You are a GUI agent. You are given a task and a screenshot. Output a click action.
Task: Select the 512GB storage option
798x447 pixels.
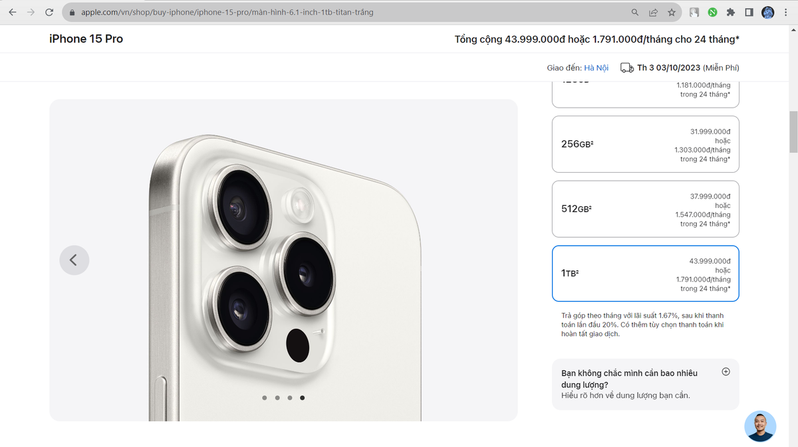coord(645,209)
